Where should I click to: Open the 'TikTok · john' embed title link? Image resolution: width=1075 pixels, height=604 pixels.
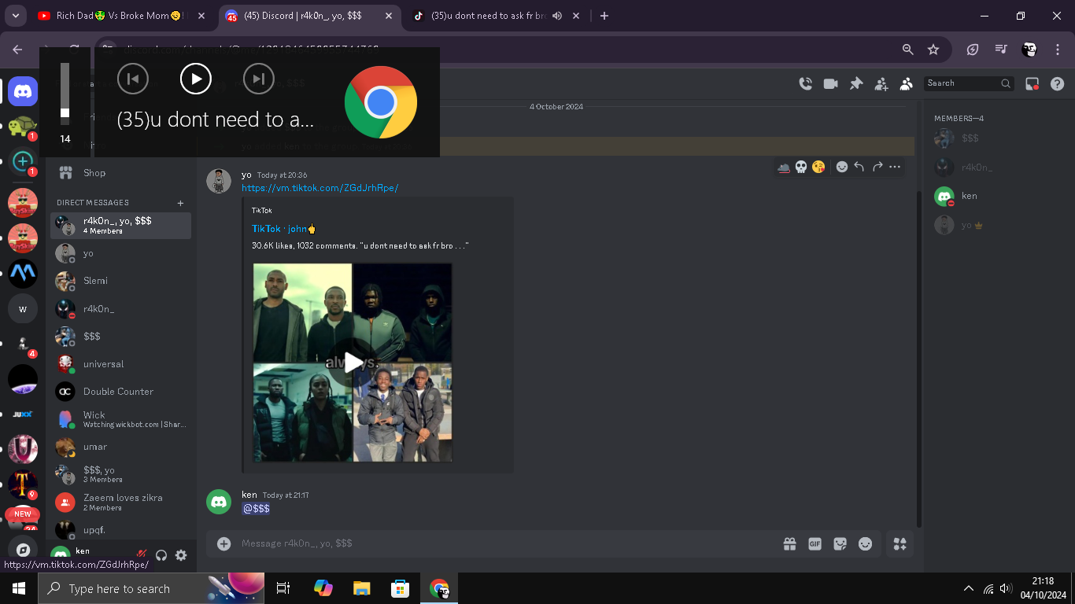pos(283,229)
